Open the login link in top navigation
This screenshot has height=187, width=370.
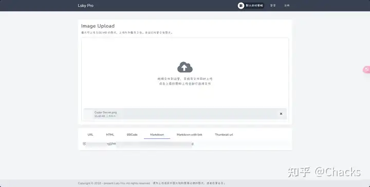(273, 6)
